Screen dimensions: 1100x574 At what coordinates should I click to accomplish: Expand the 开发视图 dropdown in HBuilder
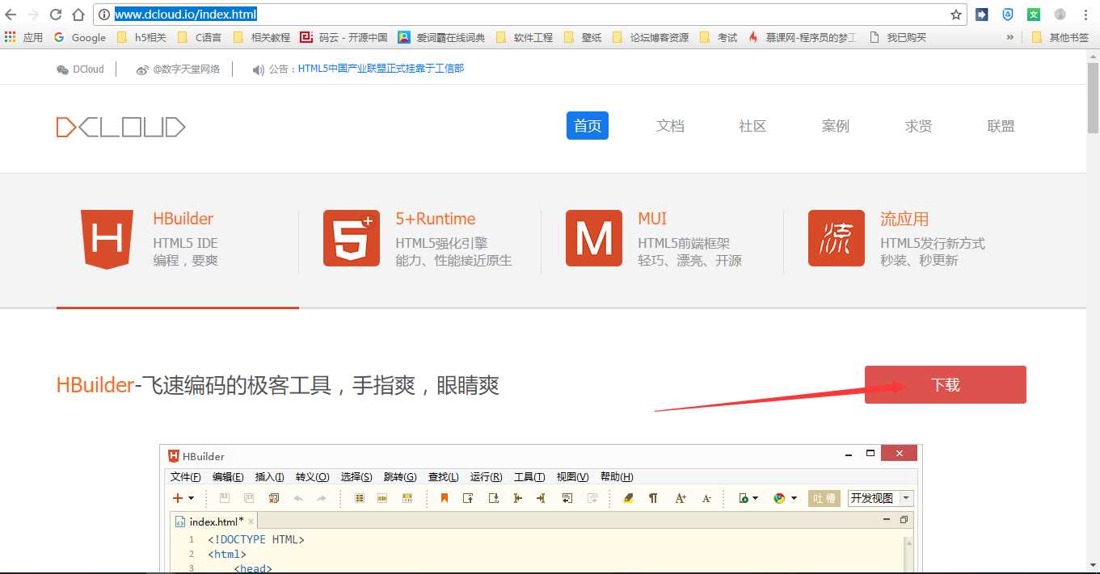906,498
